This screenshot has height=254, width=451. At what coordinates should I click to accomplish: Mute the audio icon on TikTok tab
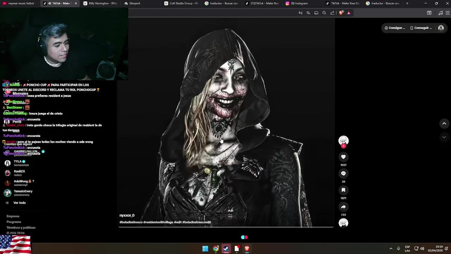[x=49, y=3]
